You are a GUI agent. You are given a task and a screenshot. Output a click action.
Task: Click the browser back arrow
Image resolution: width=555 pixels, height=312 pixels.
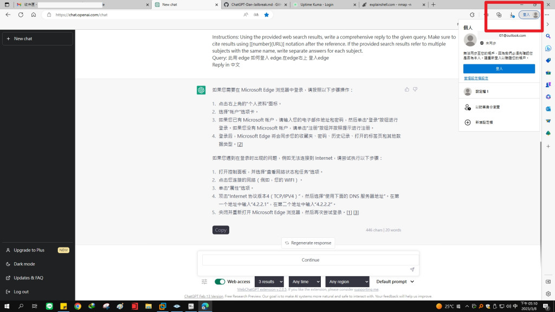click(8, 15)
